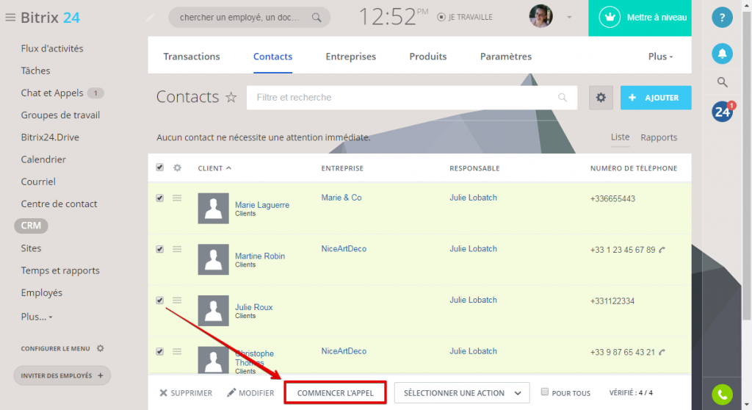Screen dimensions: 752x410
Task: Open row menu icon for Christophe Thomas
Action: pyautogui.click(x=177, y=351)
